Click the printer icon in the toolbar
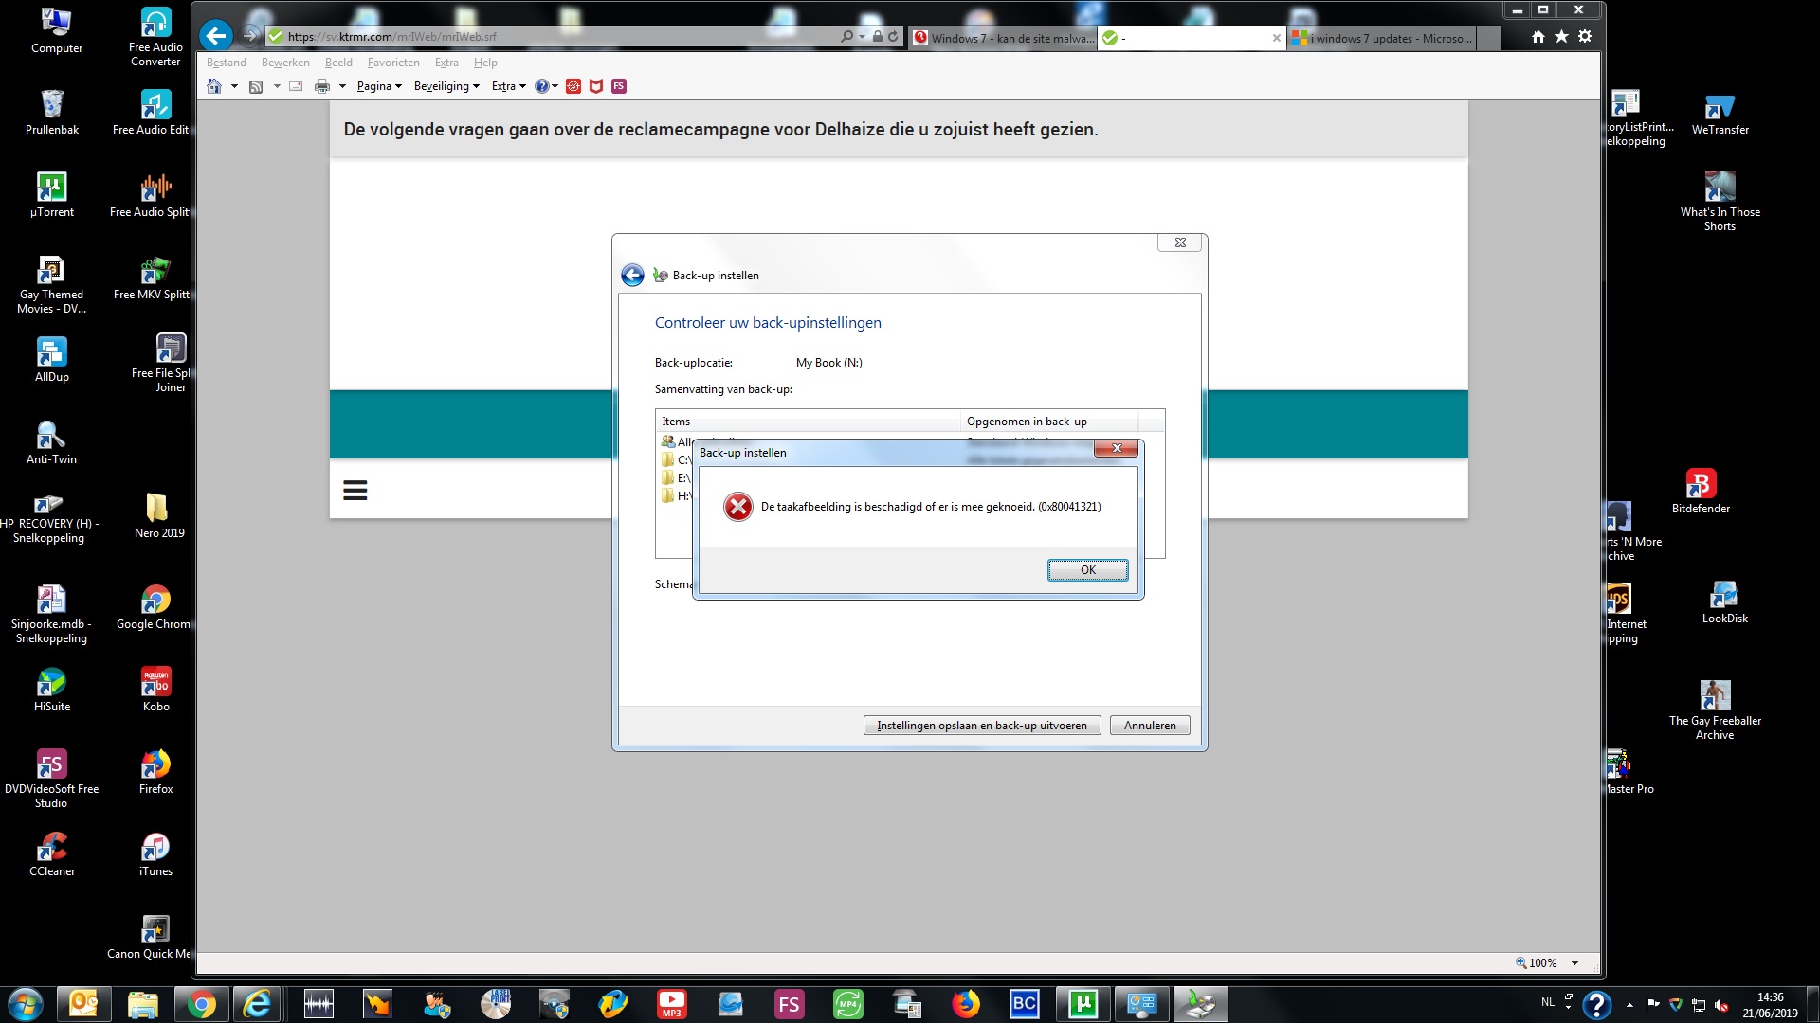Image resolution: width=1820 pixels, height=1023 pixels. pos(322,86)
